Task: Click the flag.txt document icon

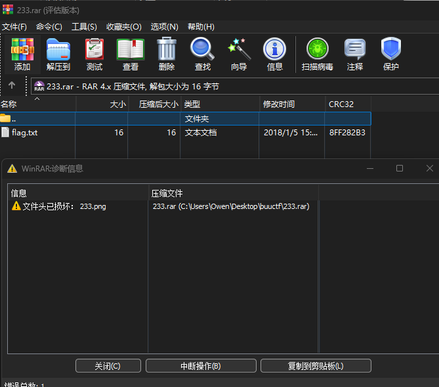Action: coord(5,132)
